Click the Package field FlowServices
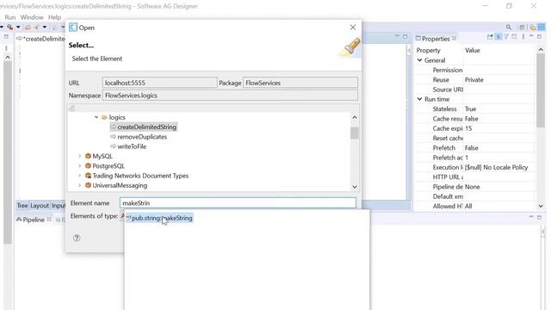Image resolution: width=551 pixels, height=310 pixels. point(300,83)
